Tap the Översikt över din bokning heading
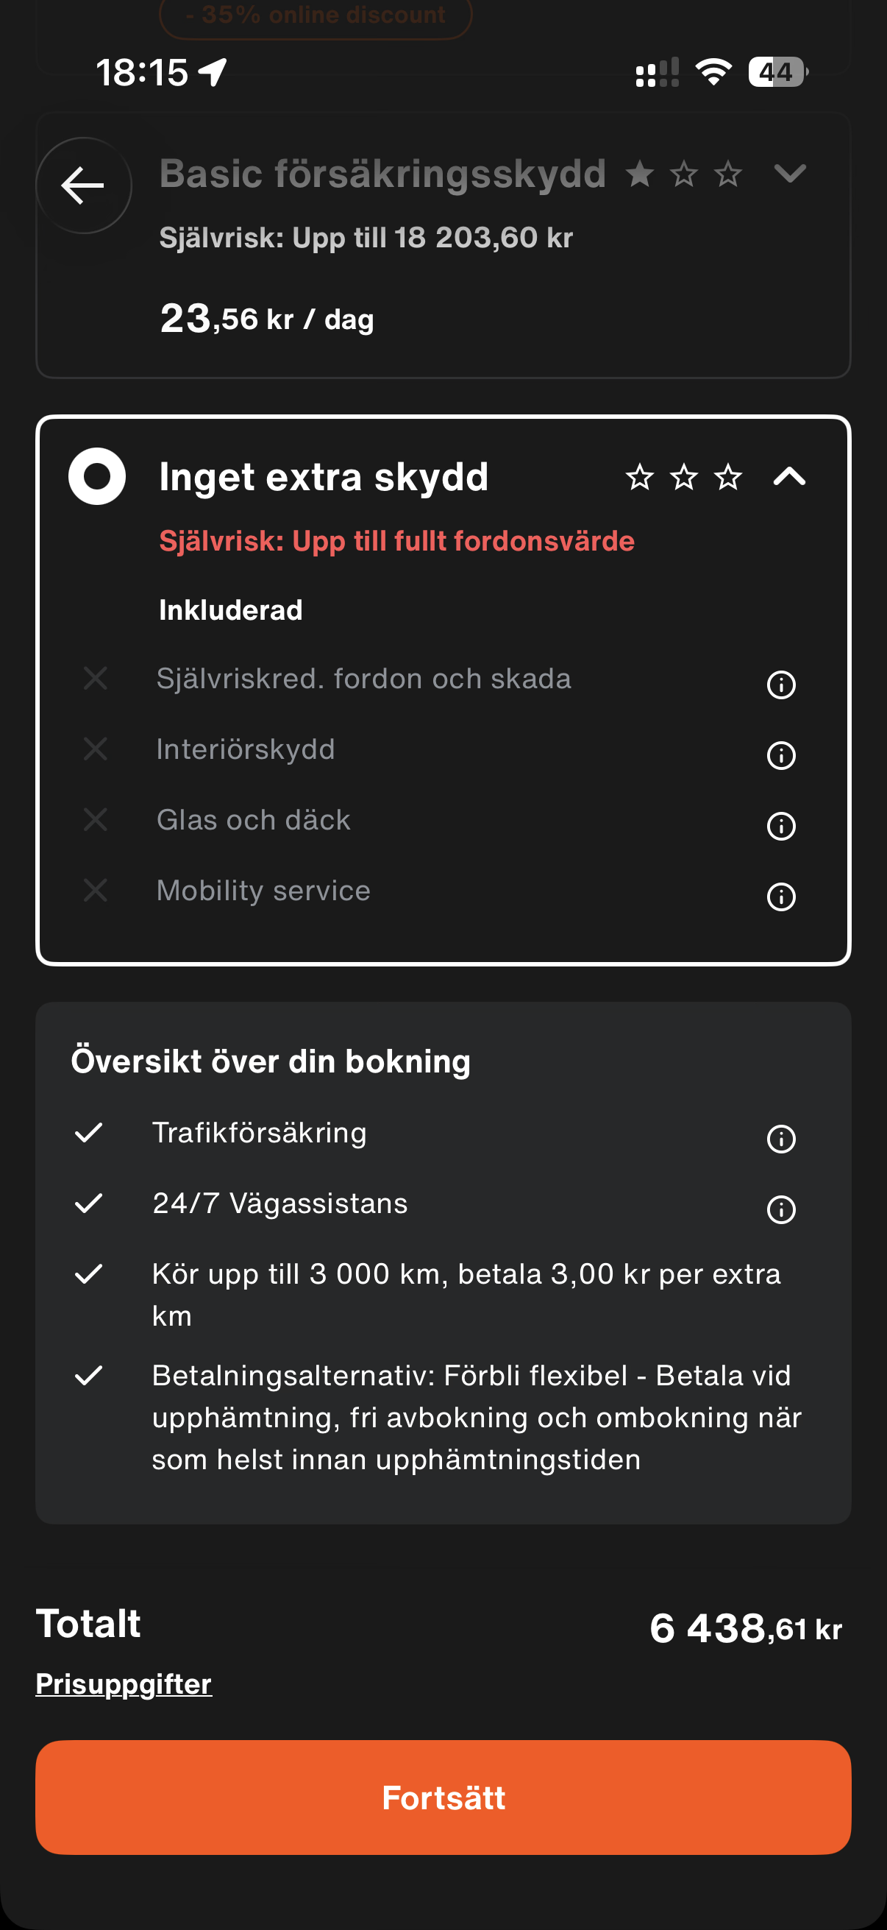This screenshot has width=887, height=1930. point(271,1061)
